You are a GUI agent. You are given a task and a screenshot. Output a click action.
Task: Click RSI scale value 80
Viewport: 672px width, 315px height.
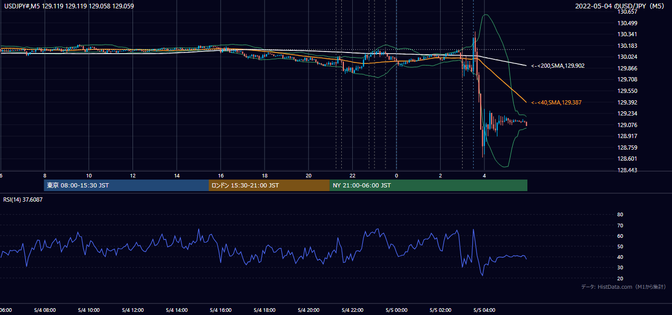(x=620, y=215)
